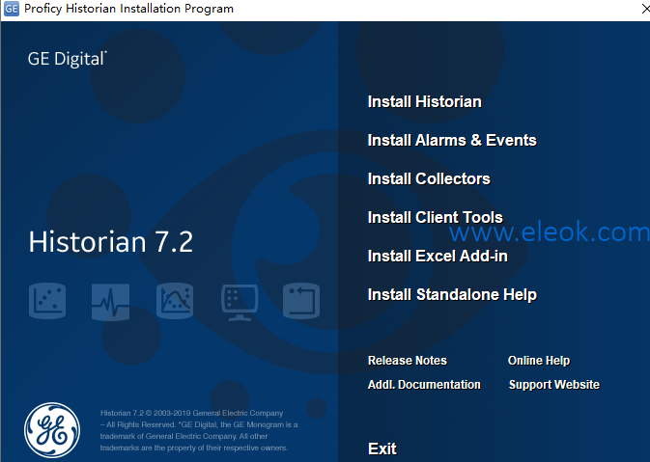The image size is (650, 462).
Task: Open the Release Notes link
Action: tap(407, 361)
